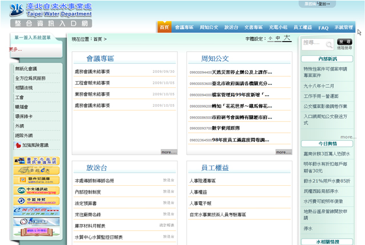This screenshot has height=245, width=365.
Task: Open 職福會 in the left menu
Action: [x=22, y=107]
